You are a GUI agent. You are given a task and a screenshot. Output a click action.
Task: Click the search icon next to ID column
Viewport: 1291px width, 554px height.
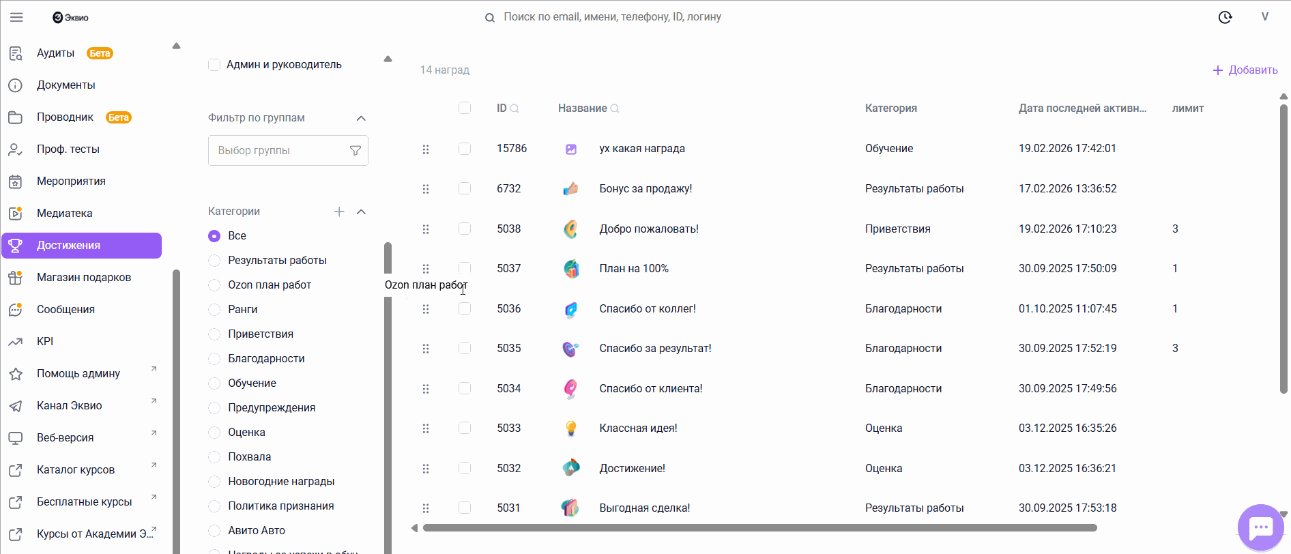[514, 108]
